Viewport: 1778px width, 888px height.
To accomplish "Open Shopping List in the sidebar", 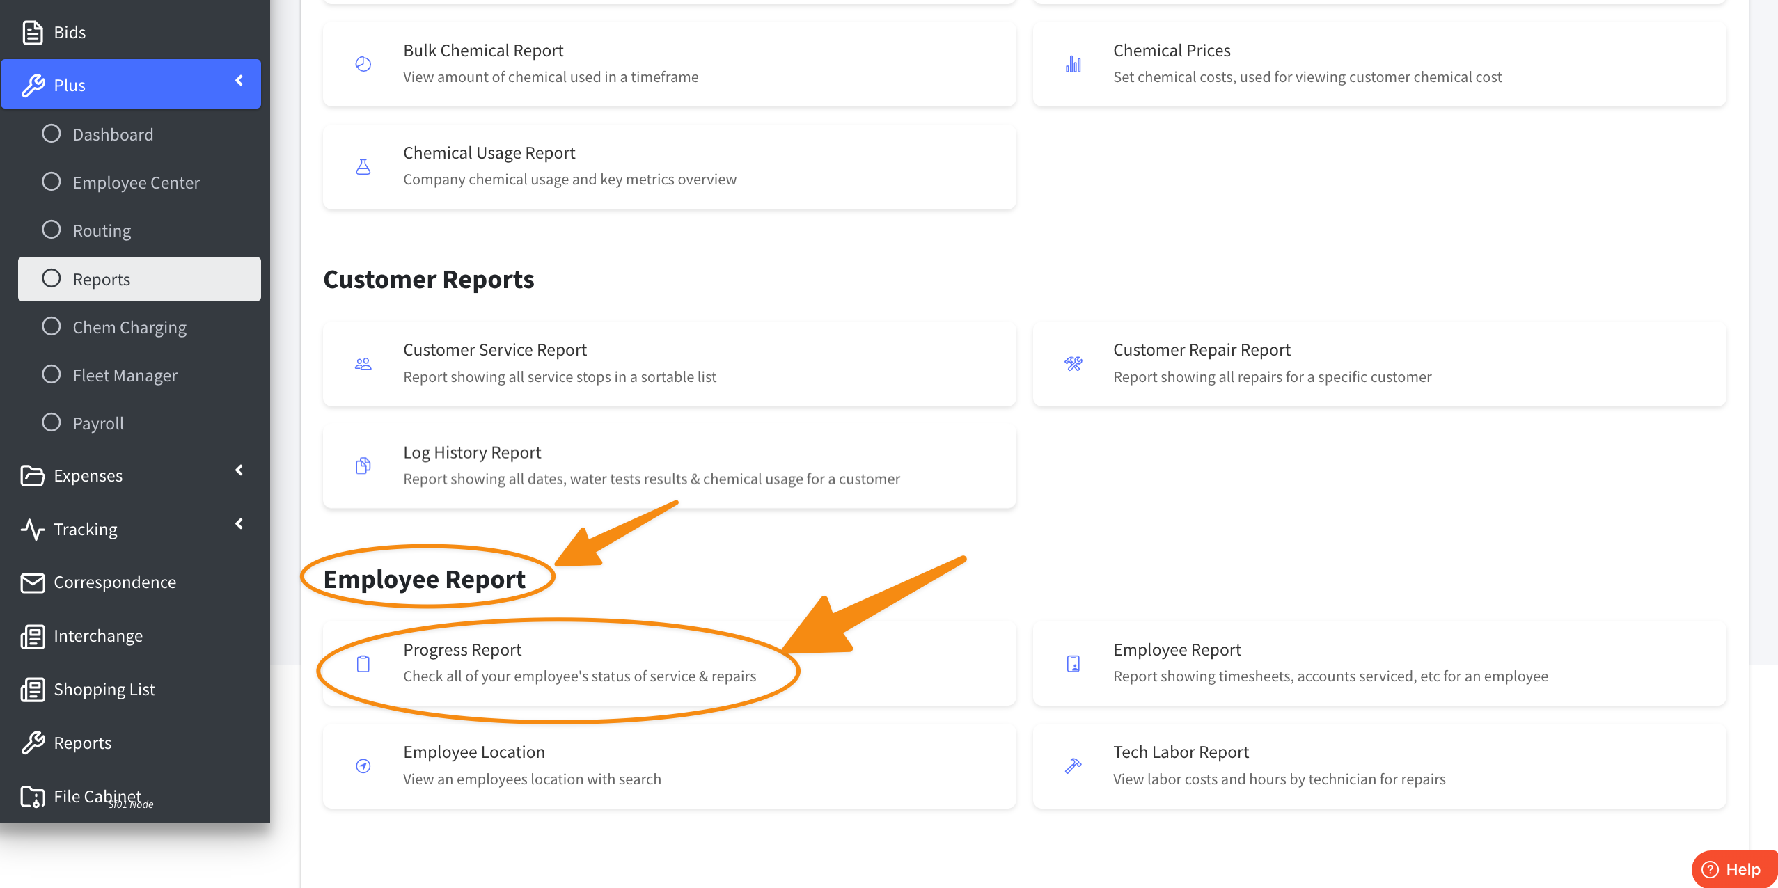I will tap(104, 689).
